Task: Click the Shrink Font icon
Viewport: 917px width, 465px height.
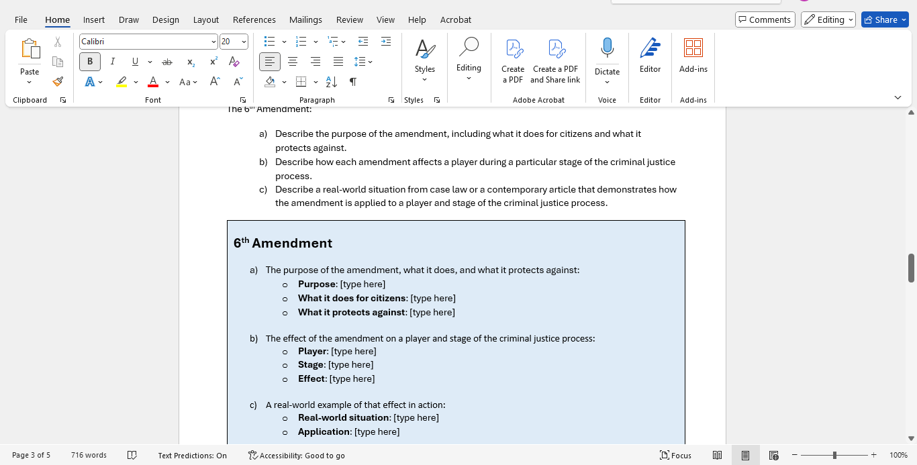Action: pyautogui.click(x=238, y=82)
